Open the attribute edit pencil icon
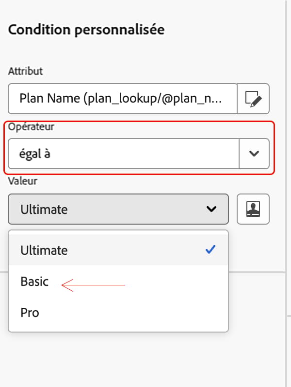This screenshot has height=387, width=291. click(253, 99)
